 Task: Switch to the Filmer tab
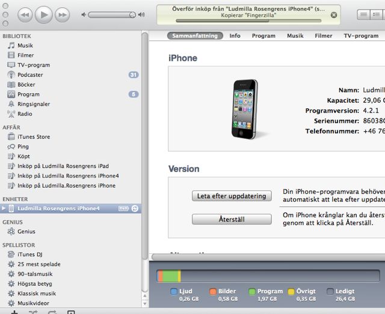point(323,35)
